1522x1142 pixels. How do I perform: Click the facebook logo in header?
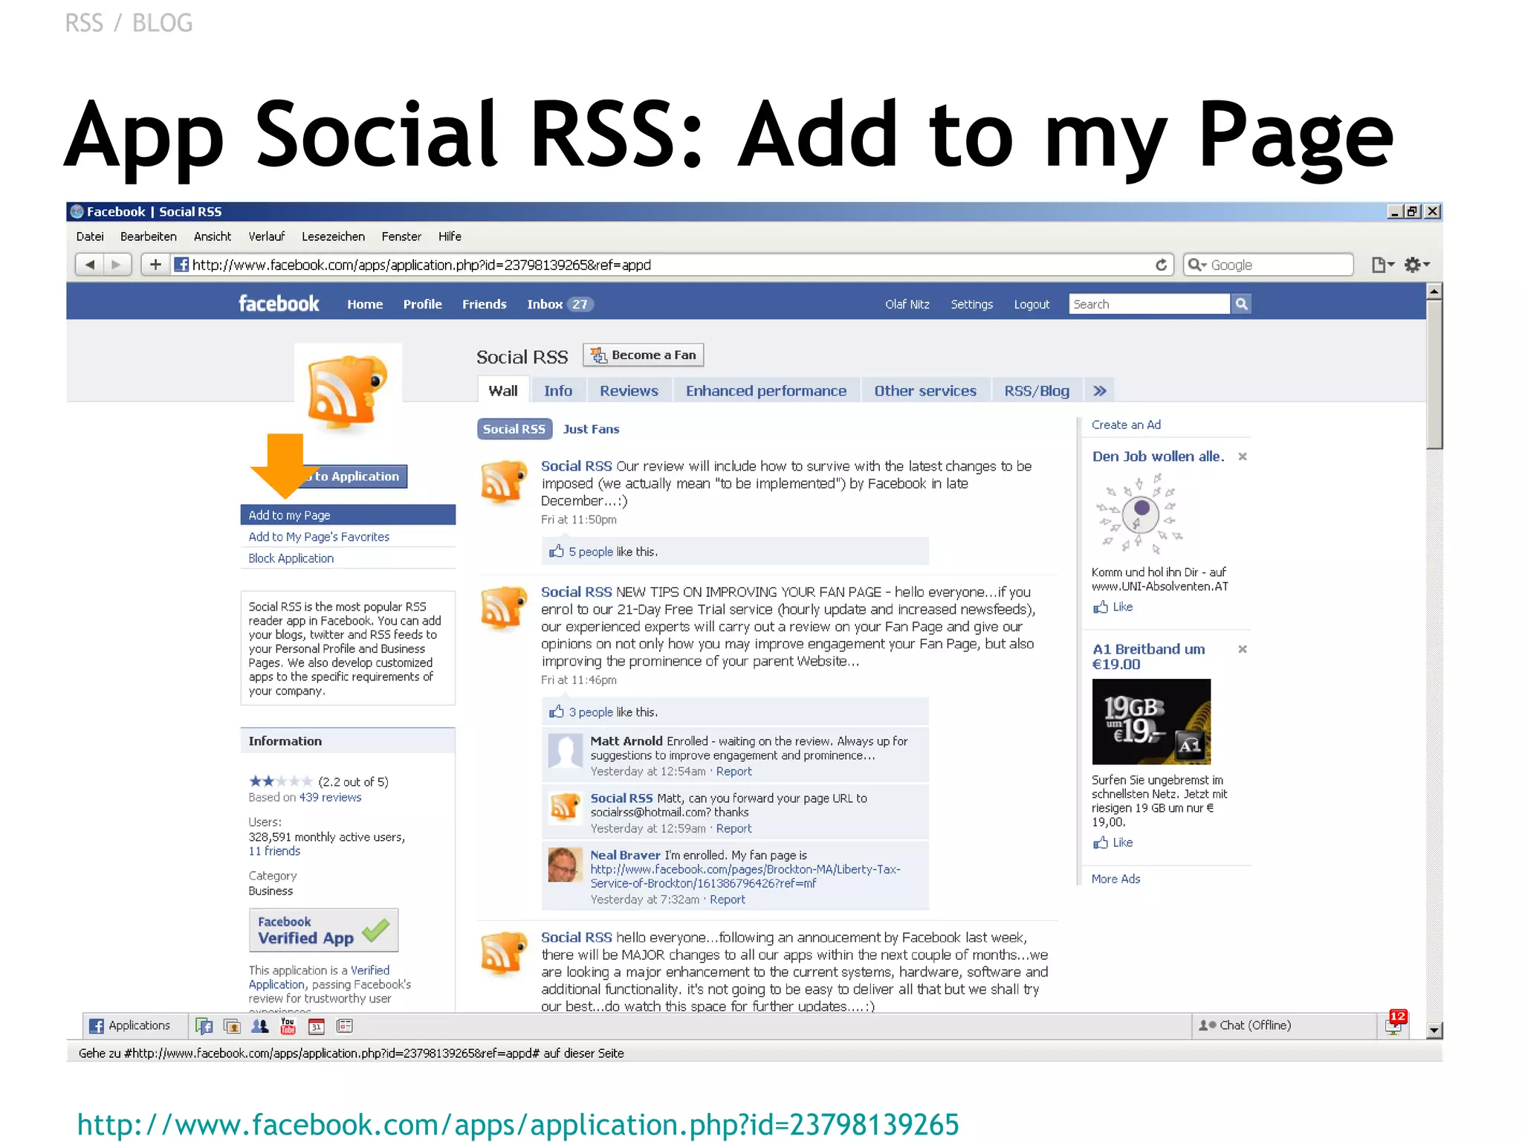point(279,303)
